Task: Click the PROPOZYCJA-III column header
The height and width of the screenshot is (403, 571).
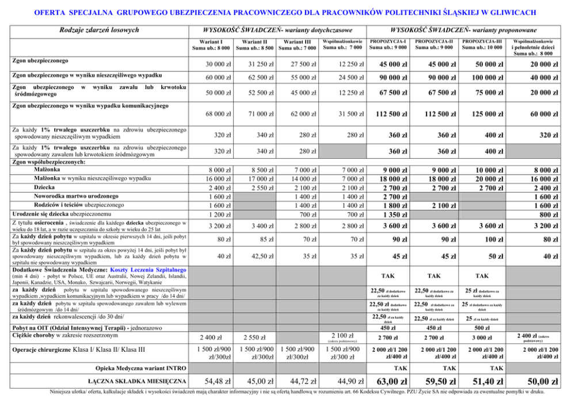Action: click(482, 44)
